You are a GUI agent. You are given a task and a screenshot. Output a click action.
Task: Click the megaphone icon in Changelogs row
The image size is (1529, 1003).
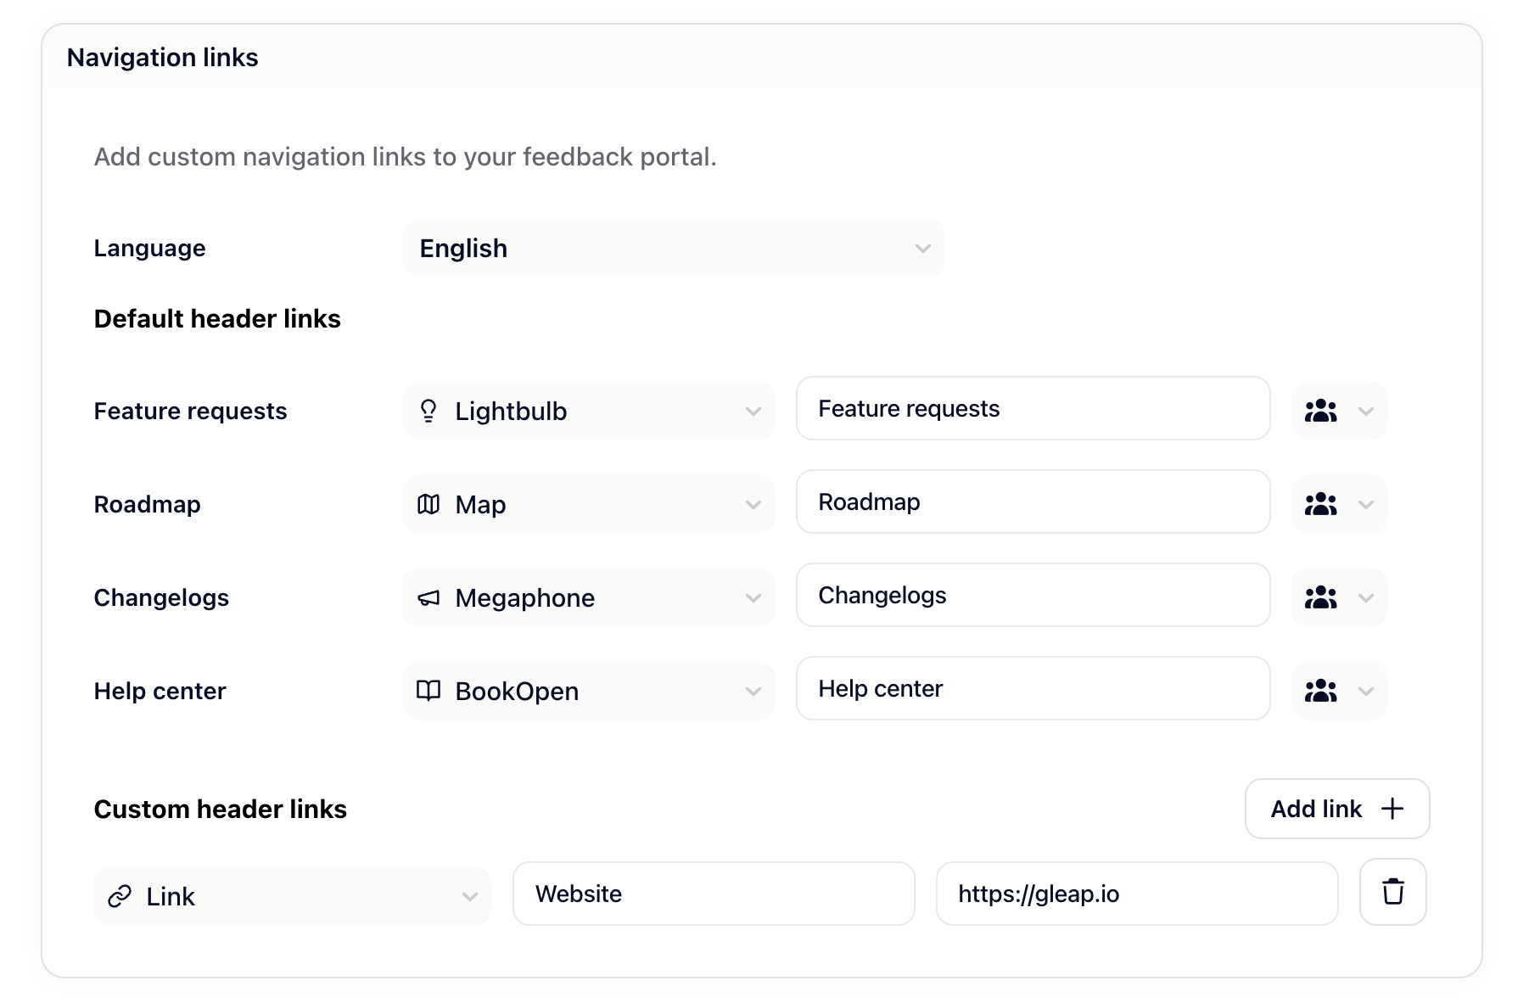428,598
